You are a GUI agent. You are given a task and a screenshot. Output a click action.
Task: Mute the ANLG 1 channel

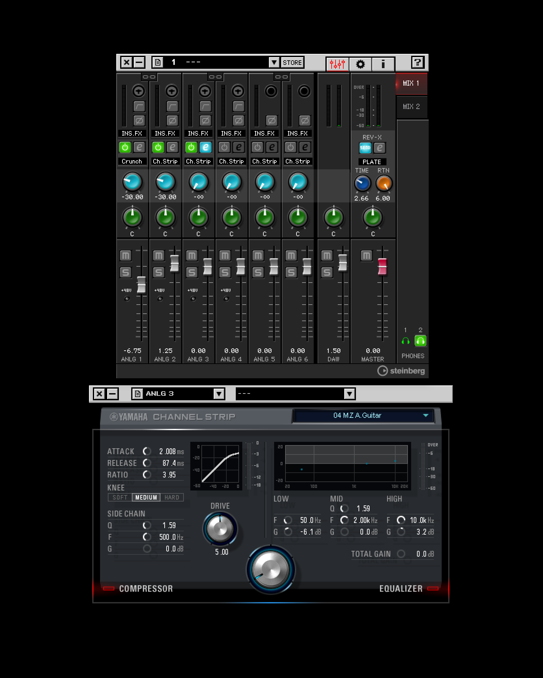125,256
